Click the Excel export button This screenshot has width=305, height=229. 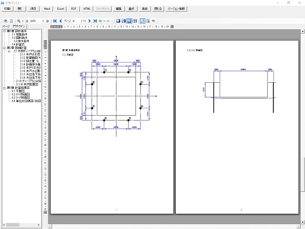60,9
